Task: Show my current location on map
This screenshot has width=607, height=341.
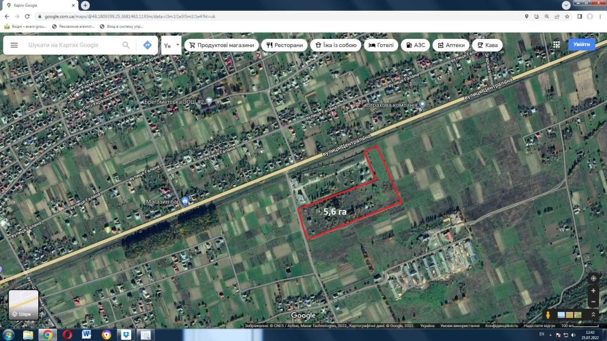Action: click(x=593, y=278)
